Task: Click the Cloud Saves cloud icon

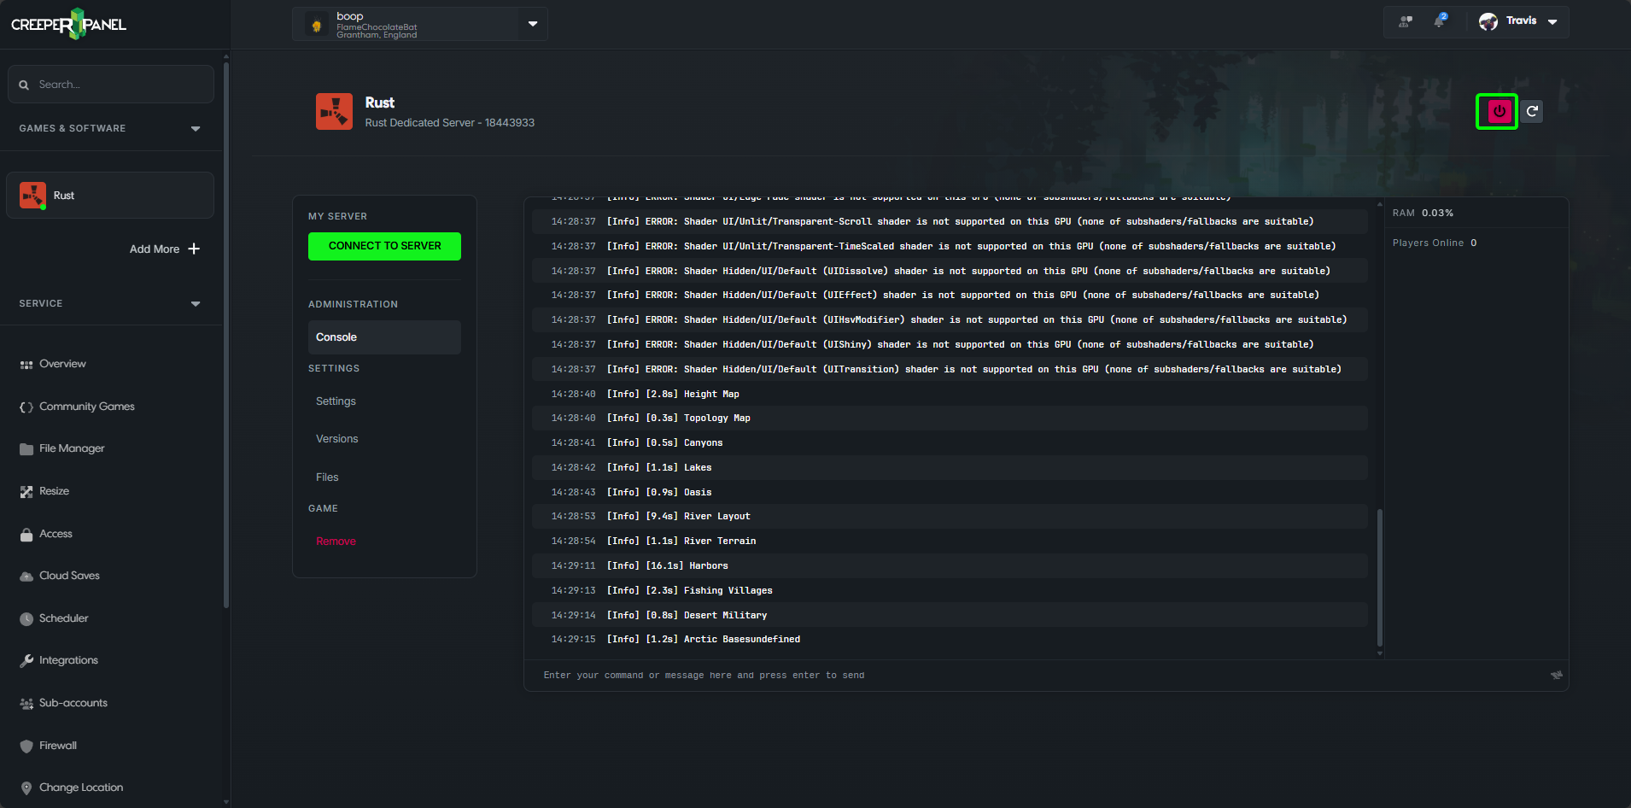Action: (x=26, y=577)
